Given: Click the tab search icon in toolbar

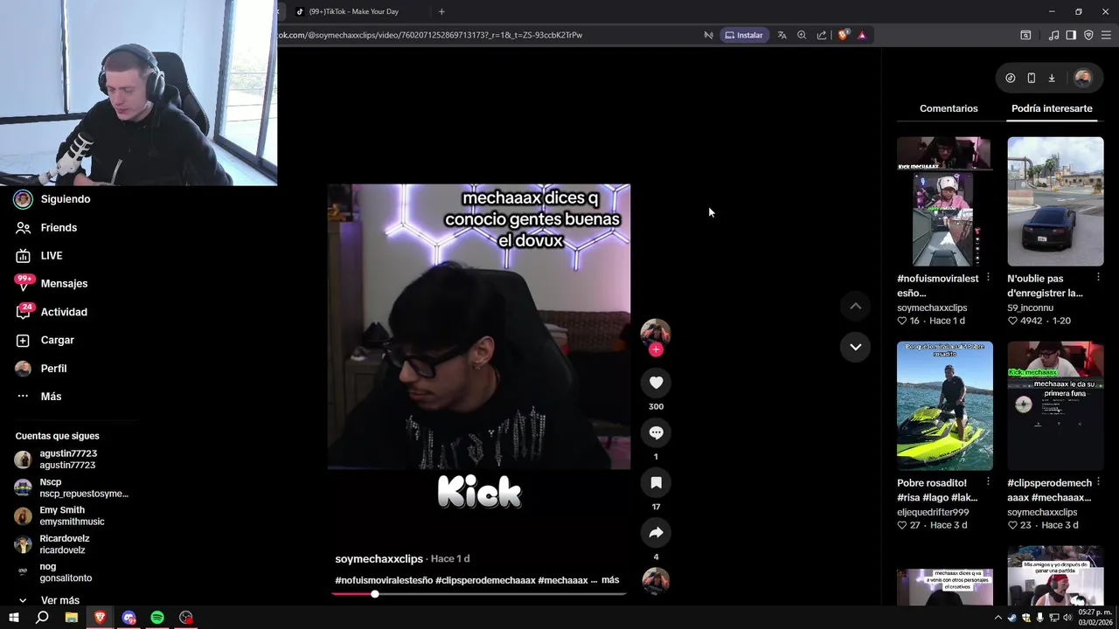Looking at the screenshot, I should [1025, 35].
